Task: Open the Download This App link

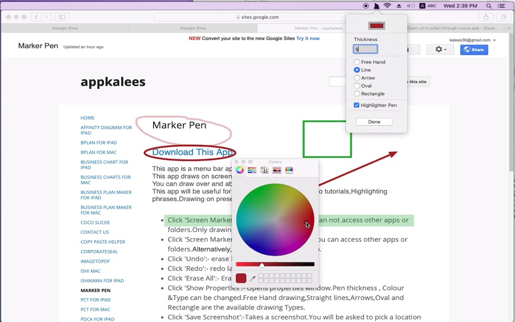Action: click(x=193, y=152)
